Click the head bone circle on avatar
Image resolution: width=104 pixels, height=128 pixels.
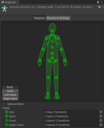coord(52,31)
